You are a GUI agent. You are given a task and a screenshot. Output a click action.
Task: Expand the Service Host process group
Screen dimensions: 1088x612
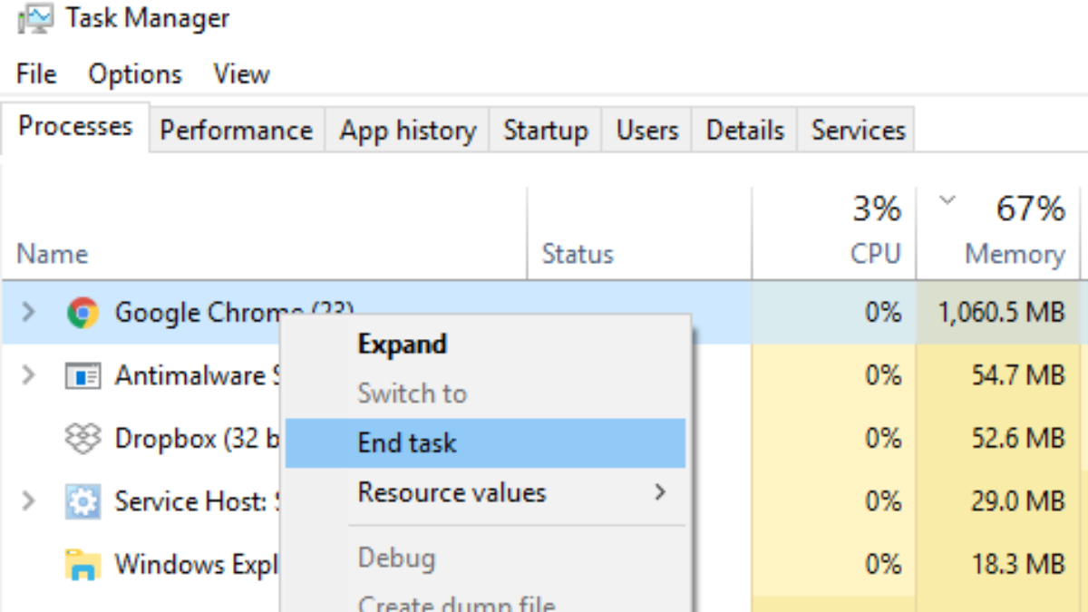coord(28,501)
